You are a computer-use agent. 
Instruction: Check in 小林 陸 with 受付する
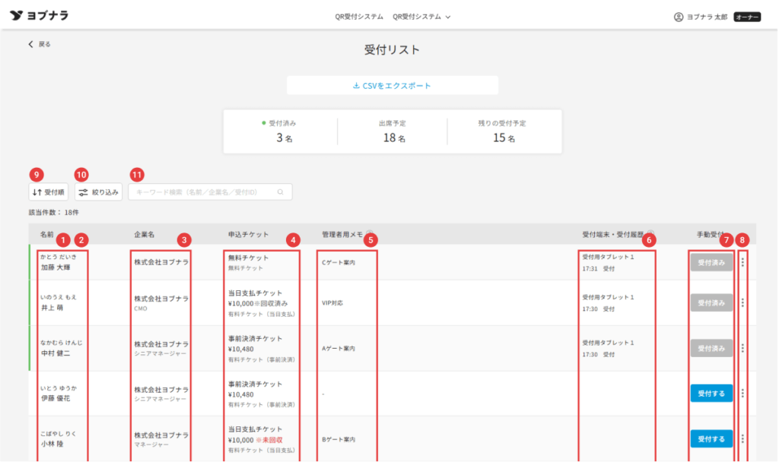[x=711, y=438]
